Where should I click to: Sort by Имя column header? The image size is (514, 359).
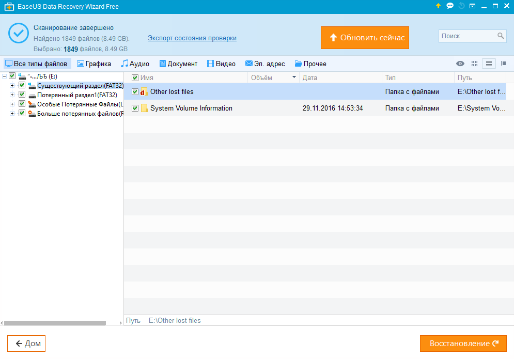(147, 77)
